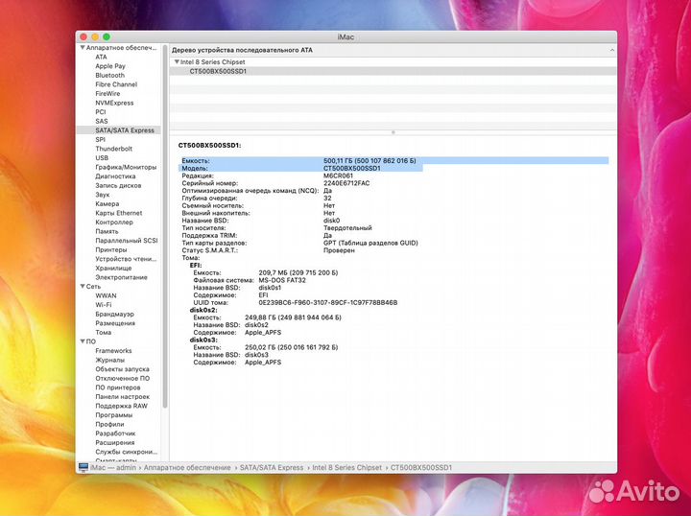Select Профили in the sidebar
The width and height of the screenshot is (691, 516).
pos(109,425)
